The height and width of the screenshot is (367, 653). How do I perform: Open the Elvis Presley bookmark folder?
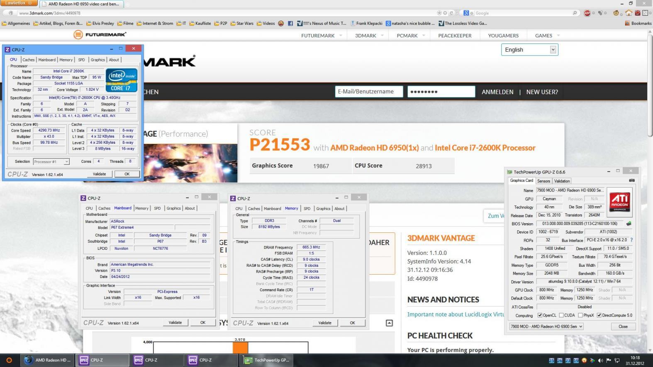pos(100,23)
